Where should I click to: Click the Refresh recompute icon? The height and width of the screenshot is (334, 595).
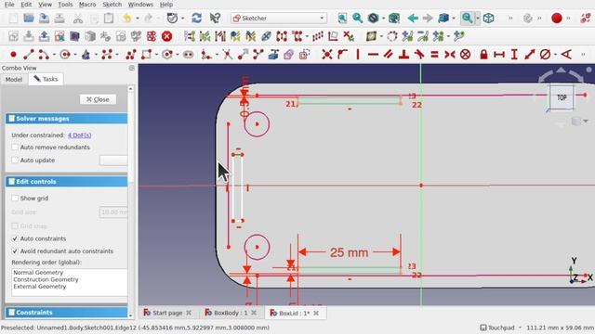tap(196, 19)
